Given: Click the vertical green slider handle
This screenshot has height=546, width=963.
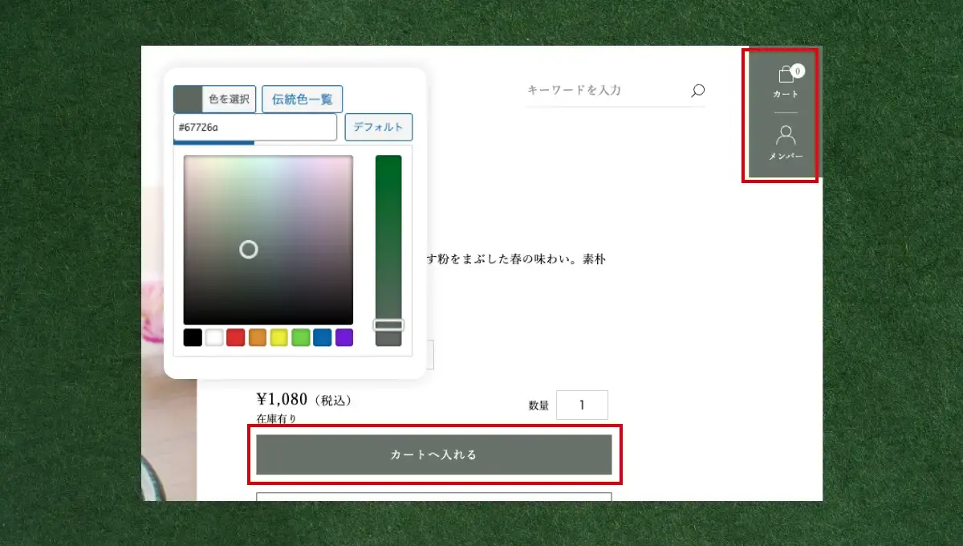Looking at the screenshot, I should click(x=388, y=325).
